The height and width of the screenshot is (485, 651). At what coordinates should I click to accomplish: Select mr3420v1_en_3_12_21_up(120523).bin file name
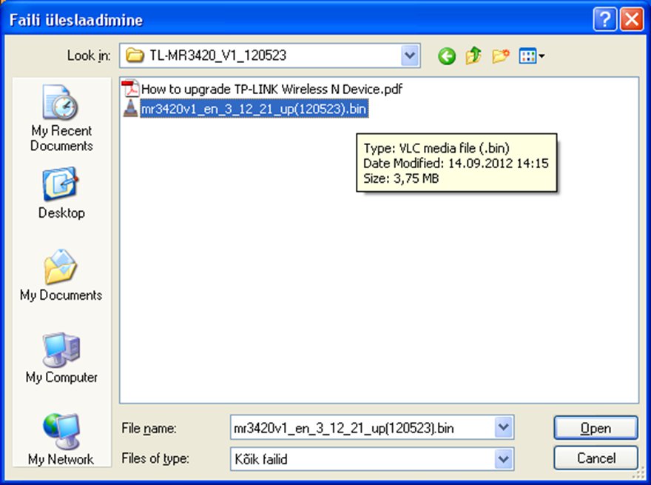pos(254,109)
